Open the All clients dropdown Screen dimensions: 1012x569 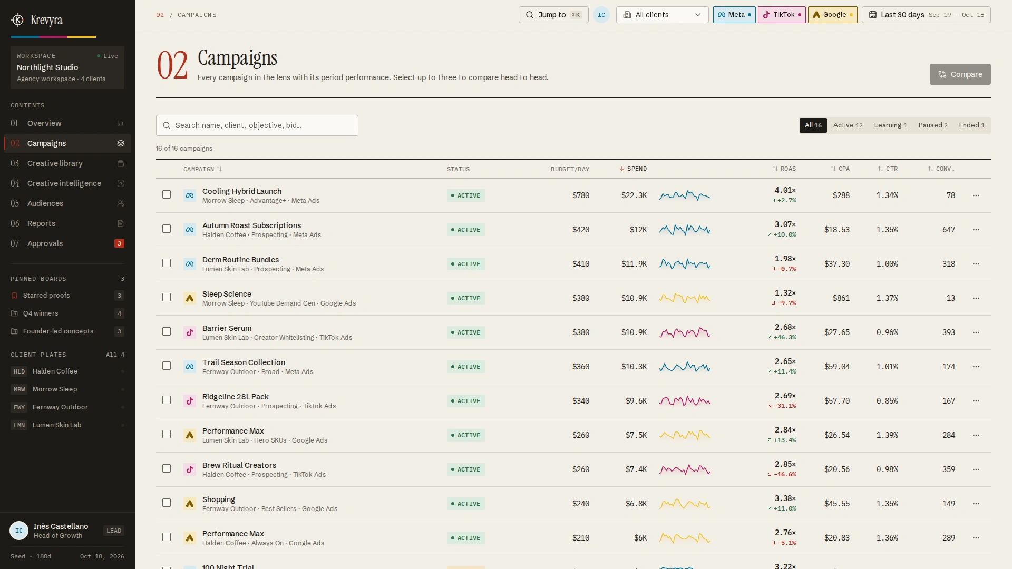point(663,15)
